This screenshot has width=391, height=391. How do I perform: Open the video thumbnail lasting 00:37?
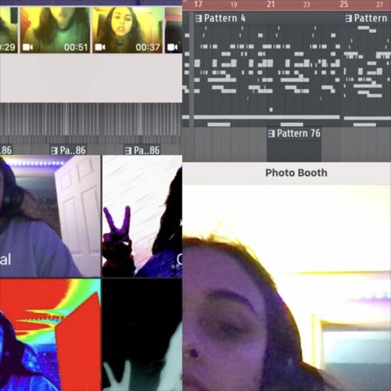(127, 30)
